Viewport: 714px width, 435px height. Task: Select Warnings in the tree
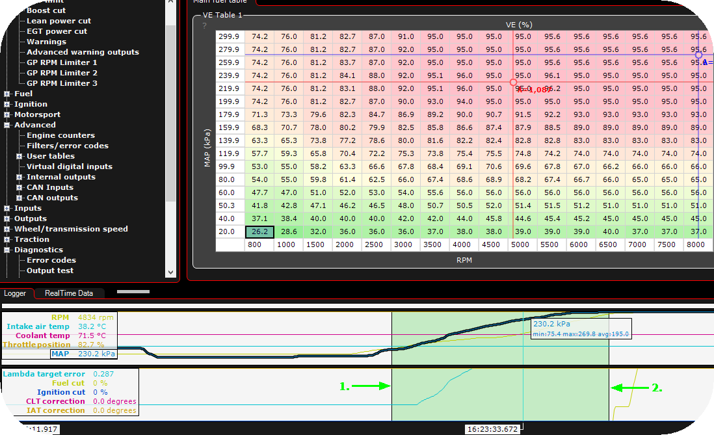[x=46, y=42]
